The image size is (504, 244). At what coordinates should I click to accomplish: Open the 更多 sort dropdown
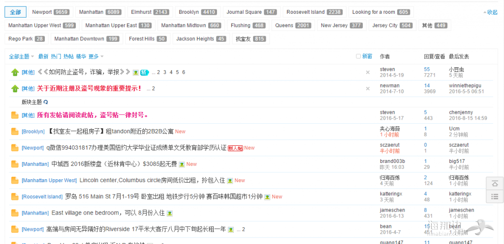pos(96,56)
